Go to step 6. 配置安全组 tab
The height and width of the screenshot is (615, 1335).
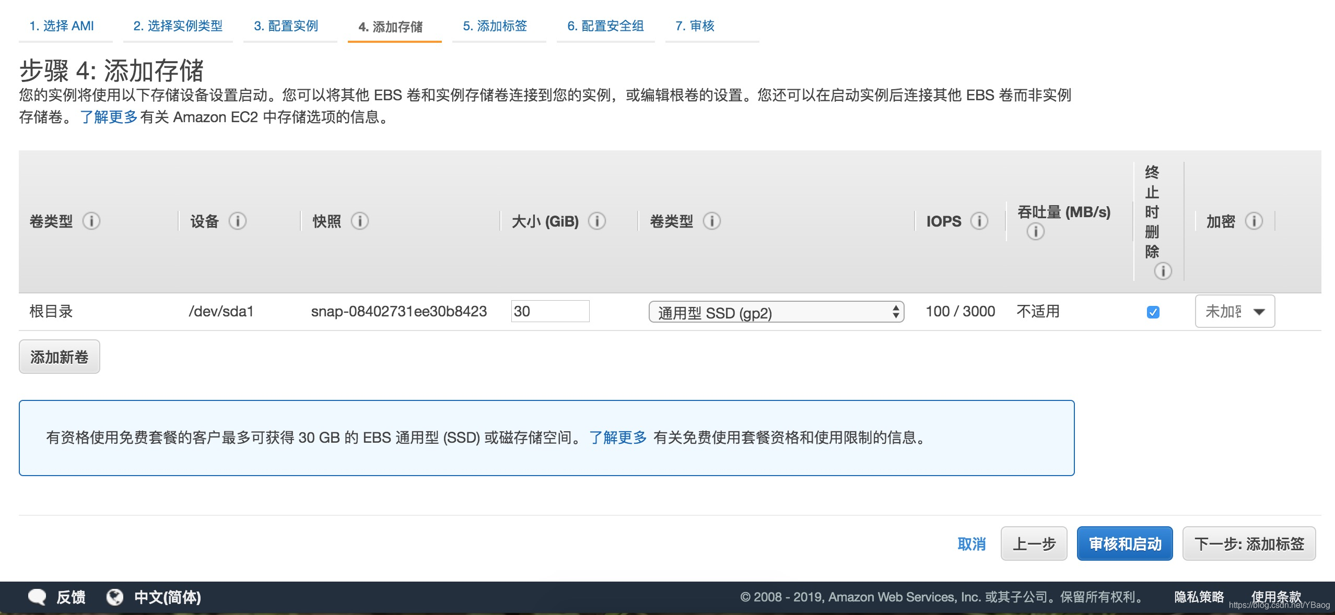[x=605, y=26]
